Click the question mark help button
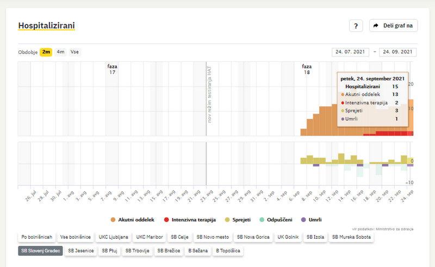 [x=356, y=26]
